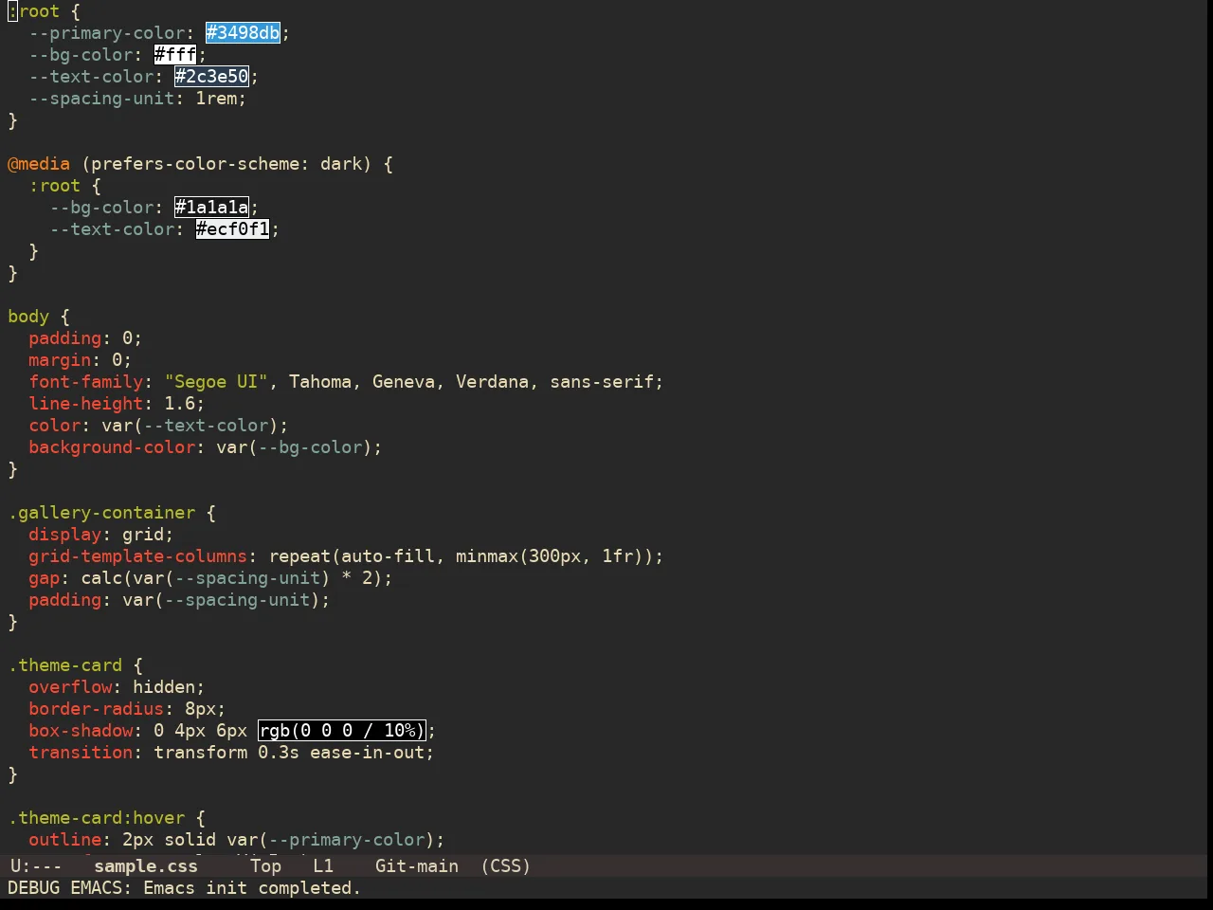Click 'padding: var(--spacing-unit);' line
1213x910 pixels.
pyautogui.click(x=179, y=600)
